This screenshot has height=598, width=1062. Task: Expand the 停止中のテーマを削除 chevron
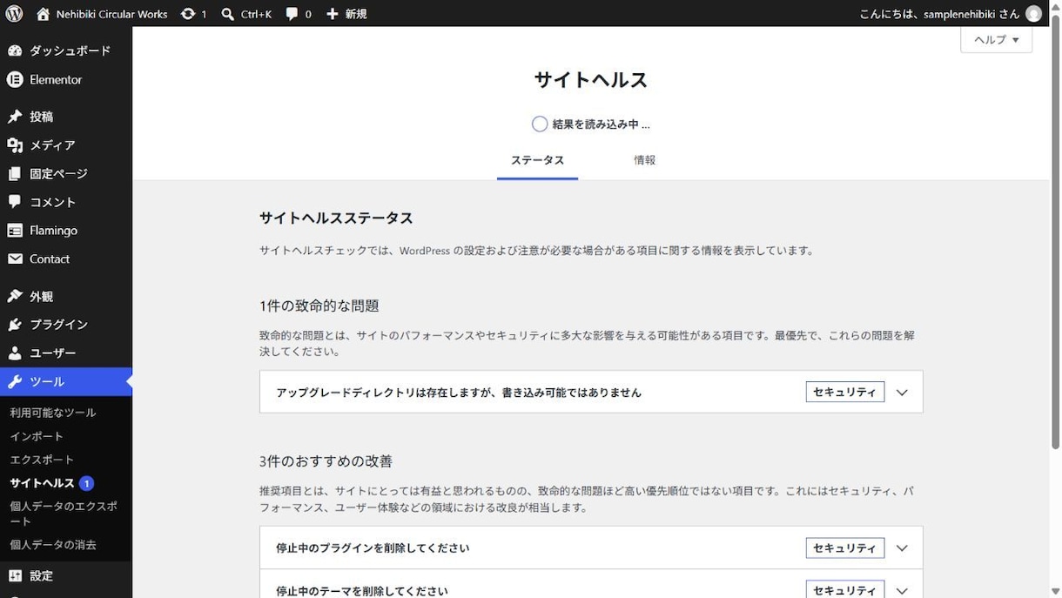point(902,591)
